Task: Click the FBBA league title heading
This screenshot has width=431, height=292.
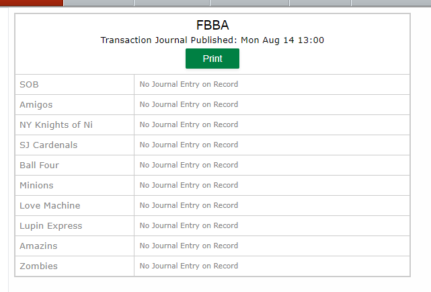Action: click(212, 25)
